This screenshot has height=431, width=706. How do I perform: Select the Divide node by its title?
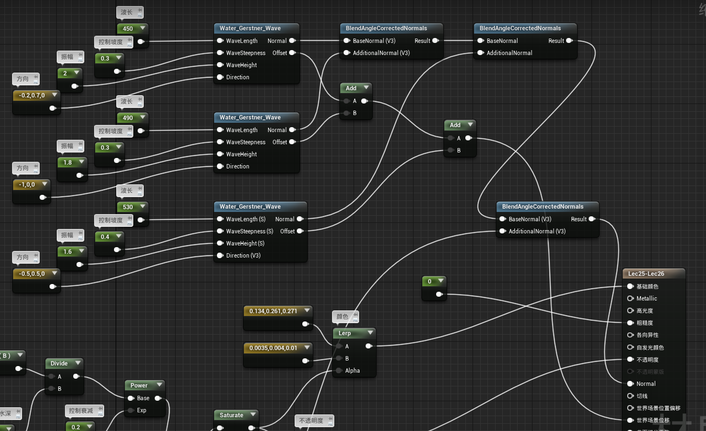(x=59, y=363)
